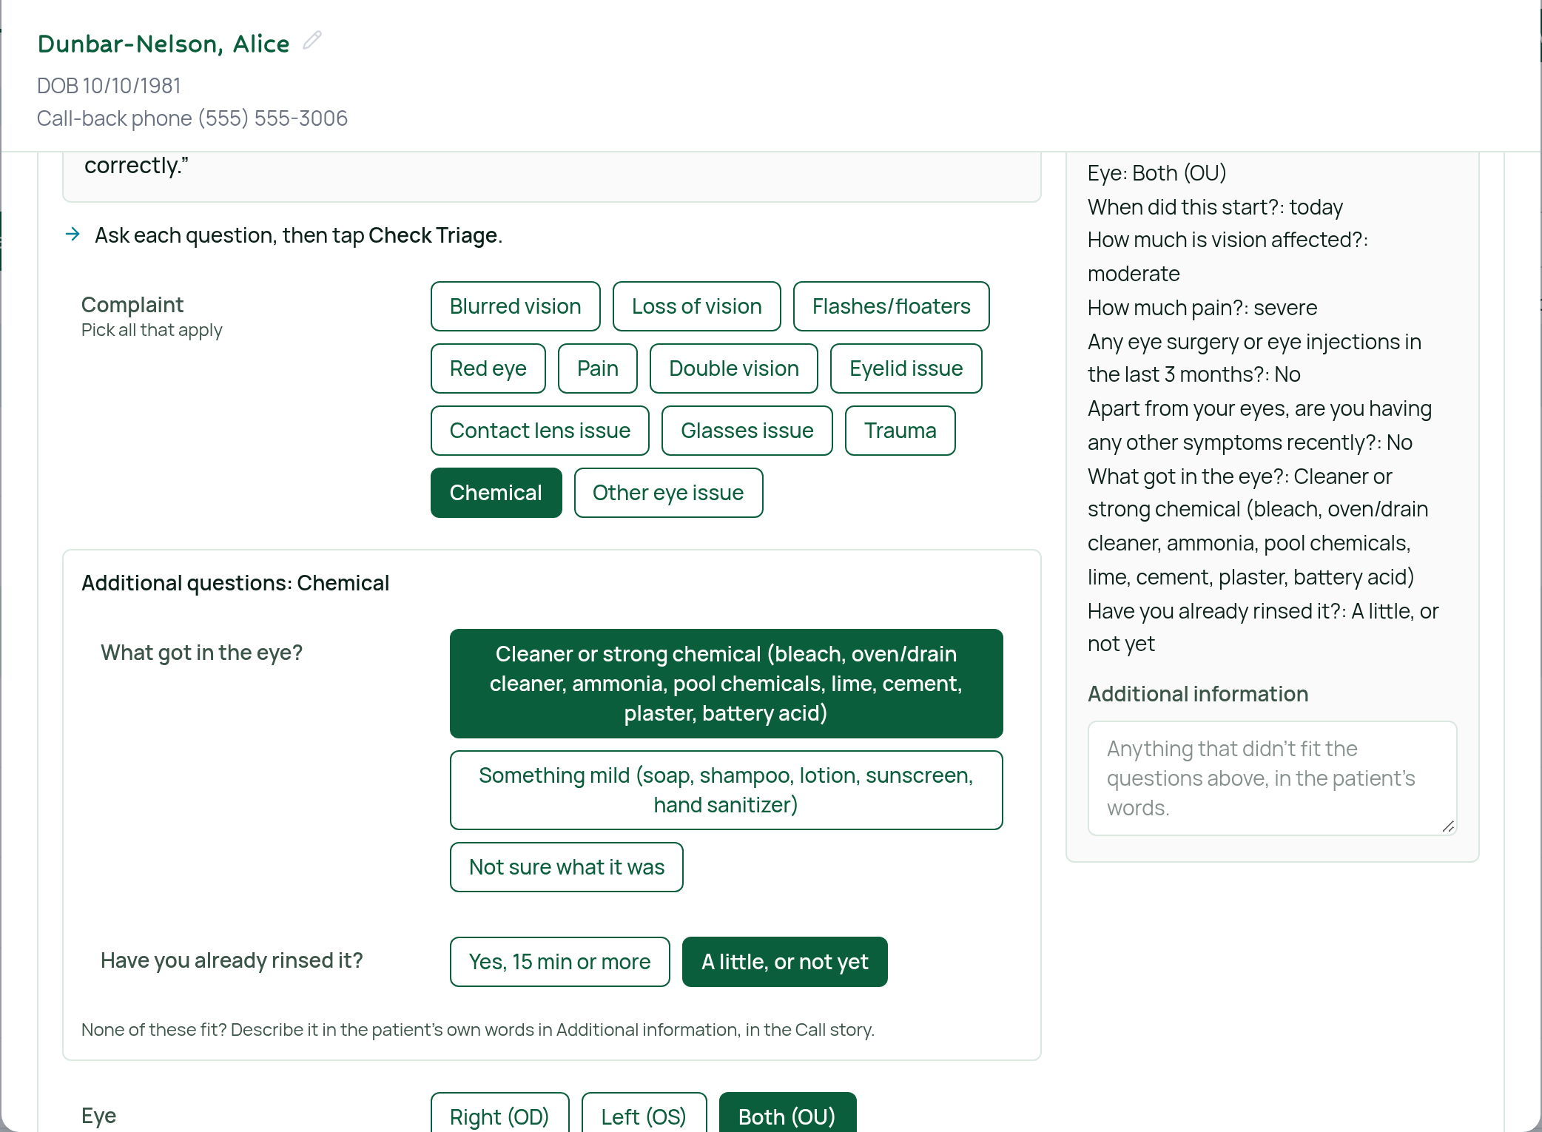Image resolution: width=1542 pixels, height=1132 pixels.
Task: Select 'Not sure what it was' option
Action: coord(566,867)
